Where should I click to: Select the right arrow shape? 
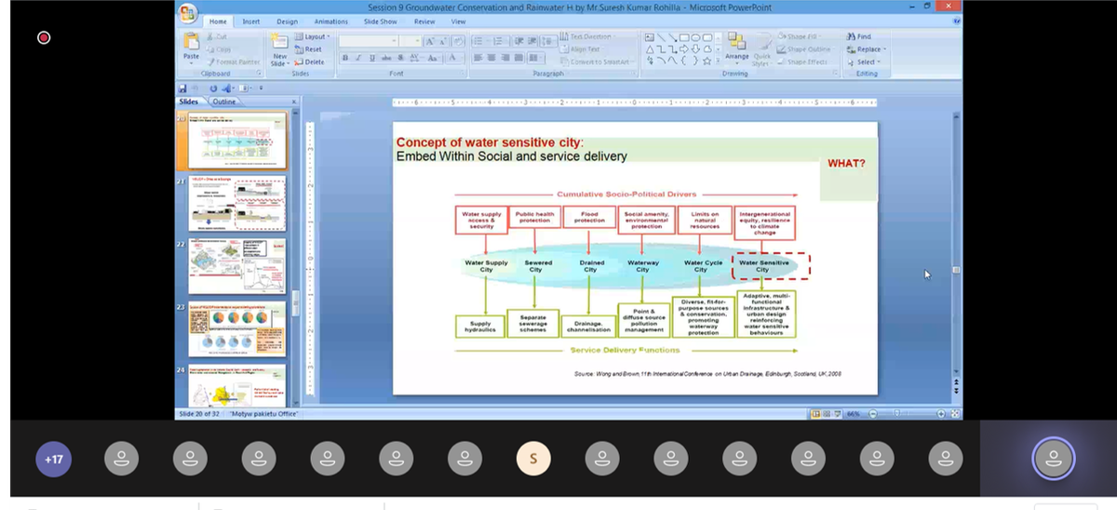(684, 49)
